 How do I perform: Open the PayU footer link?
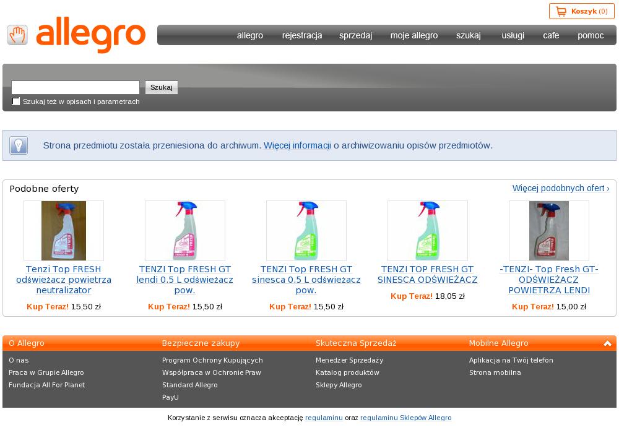170,397
